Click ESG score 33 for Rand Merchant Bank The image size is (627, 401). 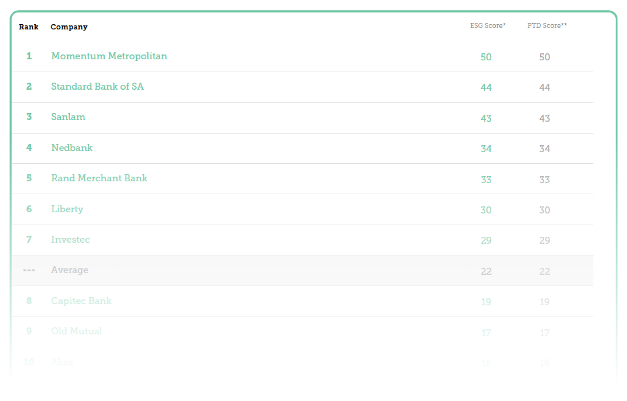tap(486, 180)
